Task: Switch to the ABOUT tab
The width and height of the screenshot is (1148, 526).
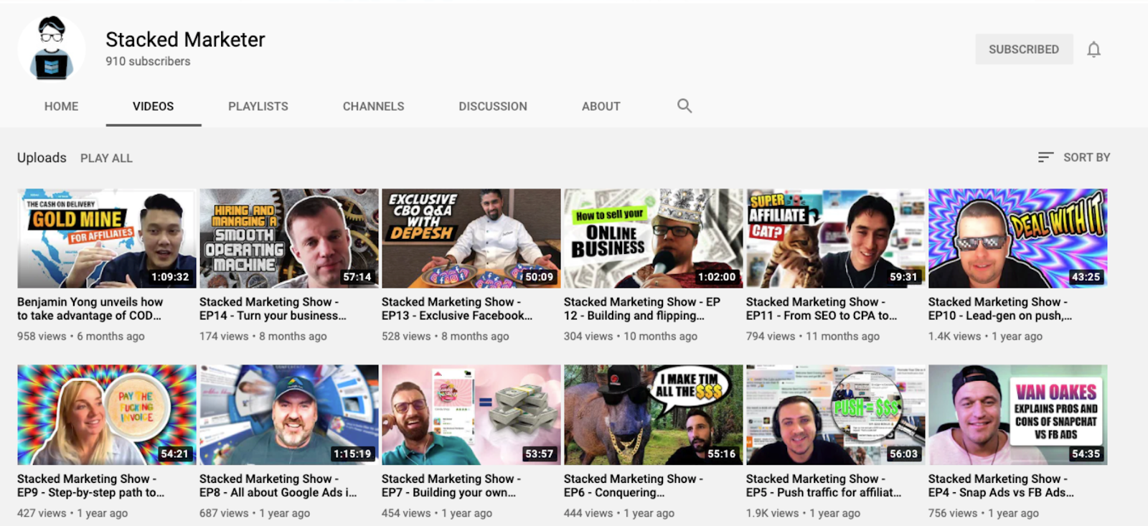Action: (x=601, y=106)
